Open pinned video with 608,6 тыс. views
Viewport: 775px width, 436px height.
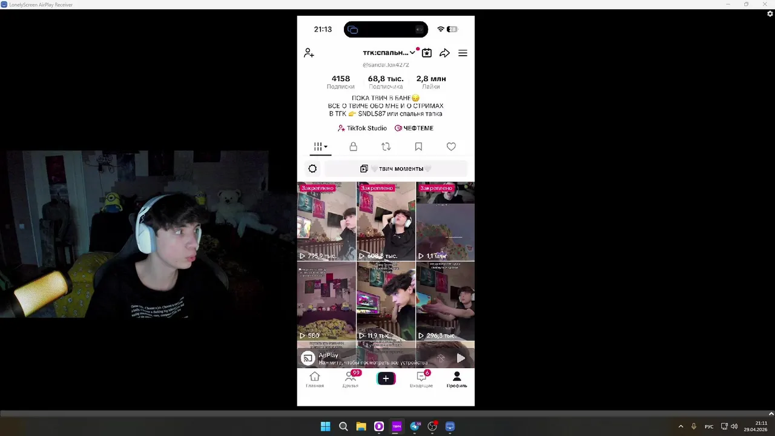[386, 221]
